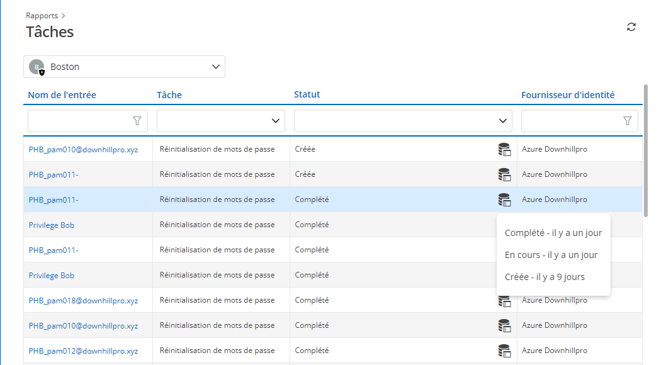
Task: Click the database icon in the highlighted PHB_pam011 row
Action: pyautogui.click(x=504, y=199)
